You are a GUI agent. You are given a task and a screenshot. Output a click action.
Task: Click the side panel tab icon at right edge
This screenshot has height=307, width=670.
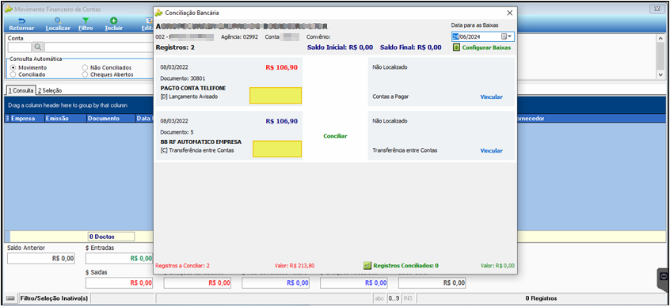(664, 277)
